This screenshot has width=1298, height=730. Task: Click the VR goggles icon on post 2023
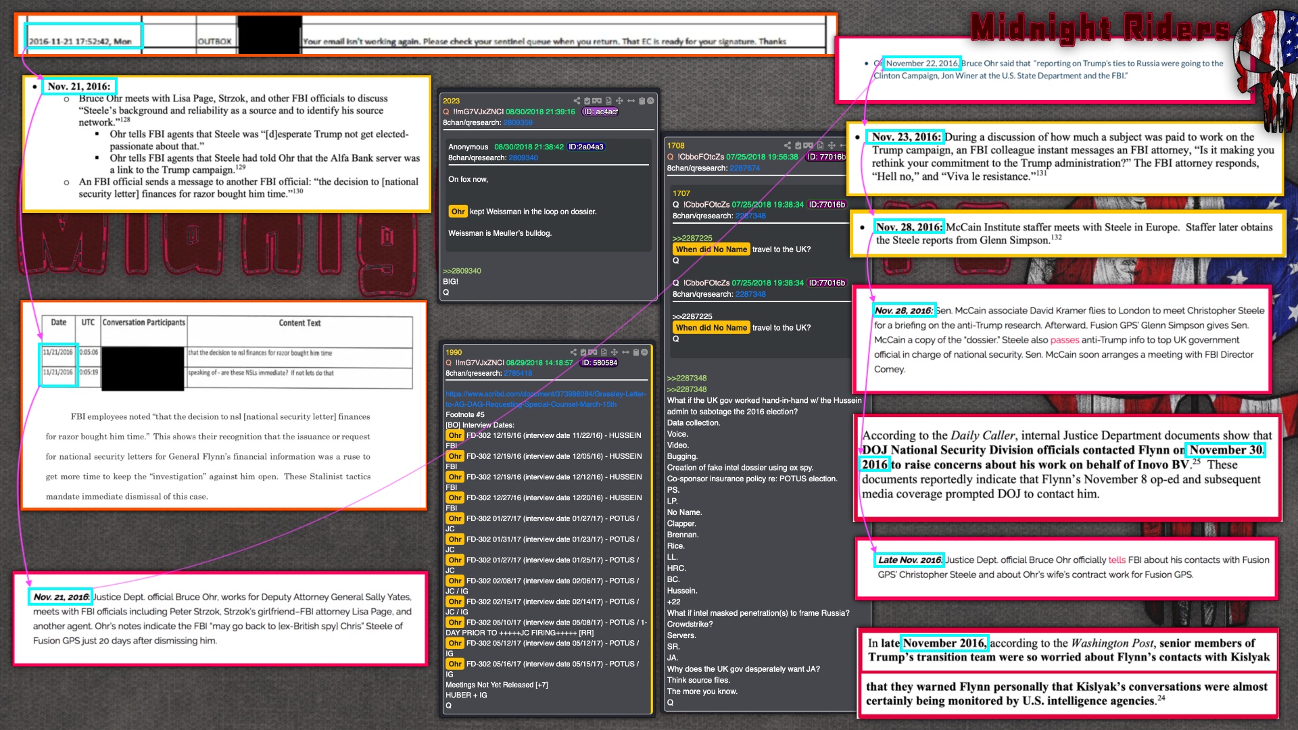click(597, 101)
